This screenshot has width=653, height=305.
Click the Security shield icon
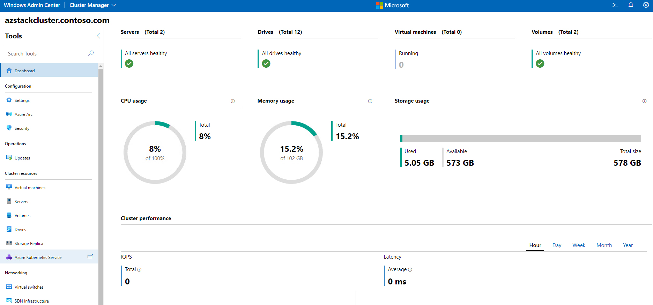pos(9,128)
